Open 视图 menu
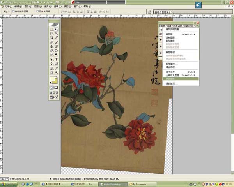The width and height of the screenshot is (234, 187). (67, 7)
